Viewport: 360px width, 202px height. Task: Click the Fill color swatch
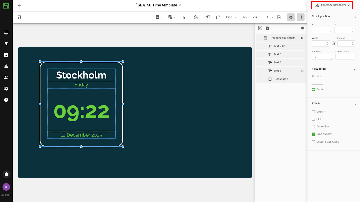(x=318, y=82)
